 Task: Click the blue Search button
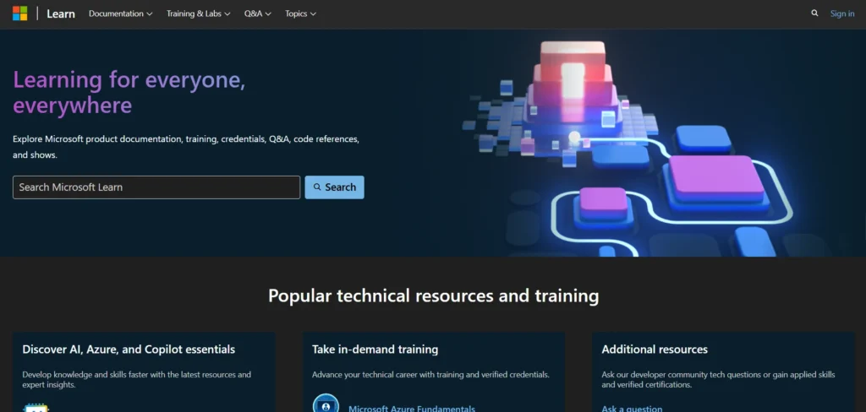pyautogui.click(x=334, y=187)
